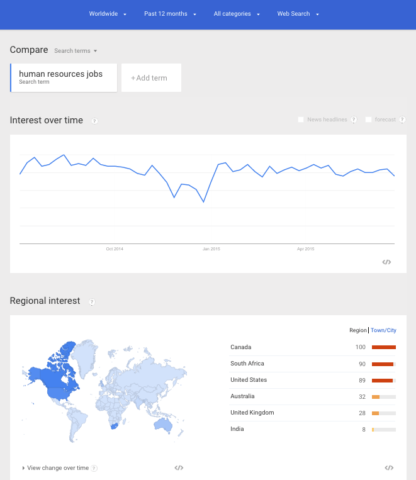This screenshot has height=480, width=416.
Task: Click the human resources jobs search term box
Action: point(64,77)
